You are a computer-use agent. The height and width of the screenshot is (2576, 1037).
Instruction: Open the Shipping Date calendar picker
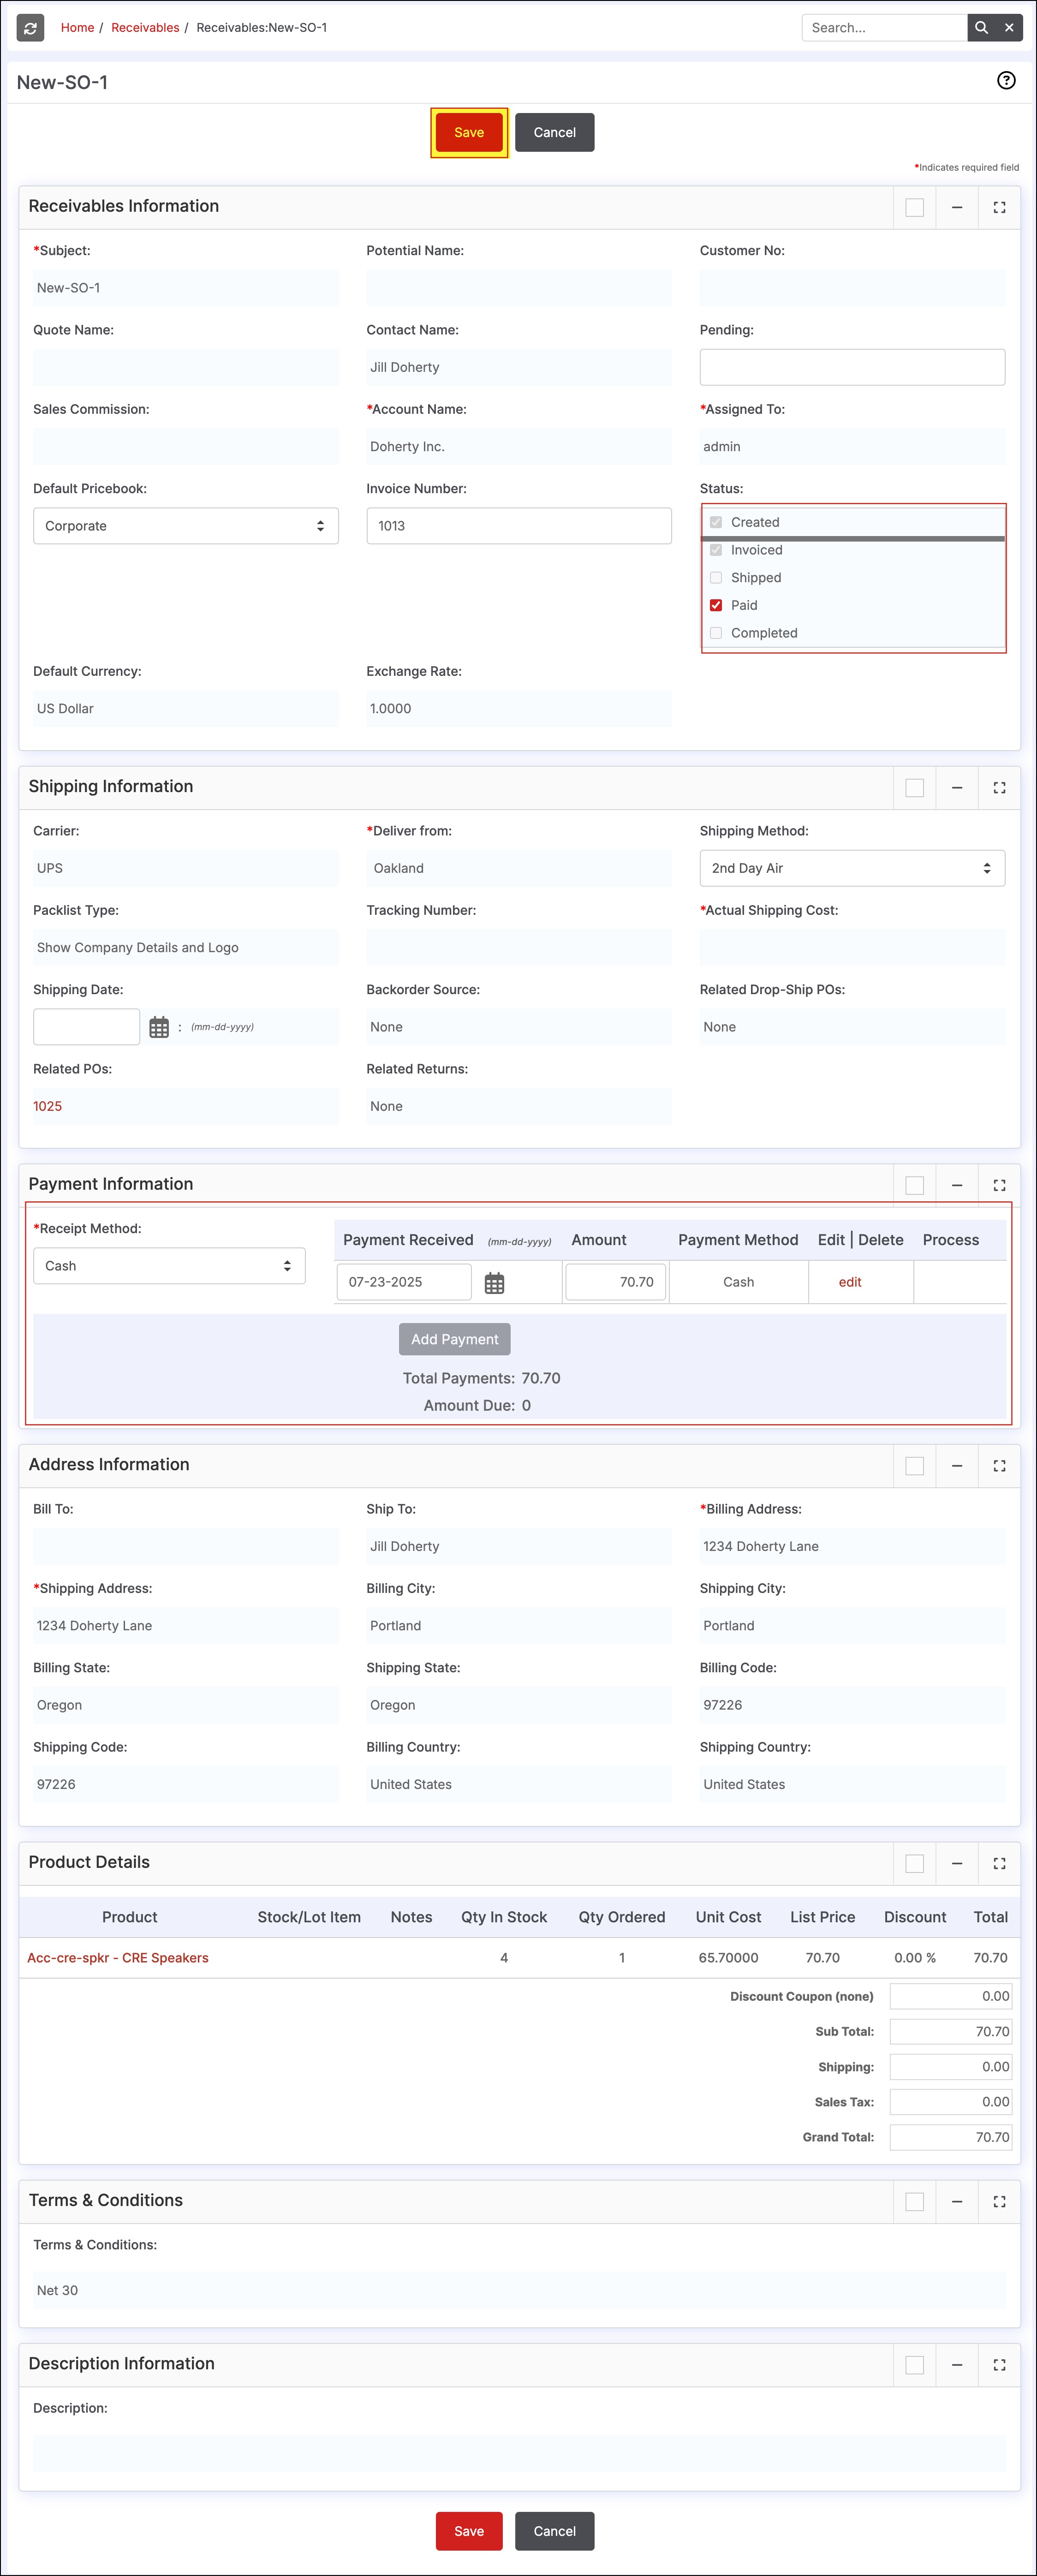[159, 1027]
